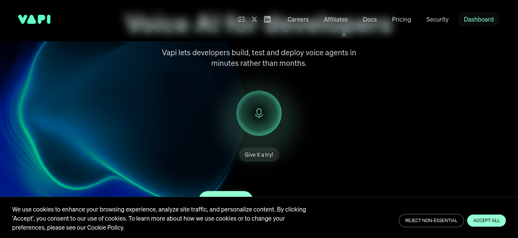Click the partially hidden green button
Image resolution: width=518 pixels, height=238 pixels.
click(226, 194)
